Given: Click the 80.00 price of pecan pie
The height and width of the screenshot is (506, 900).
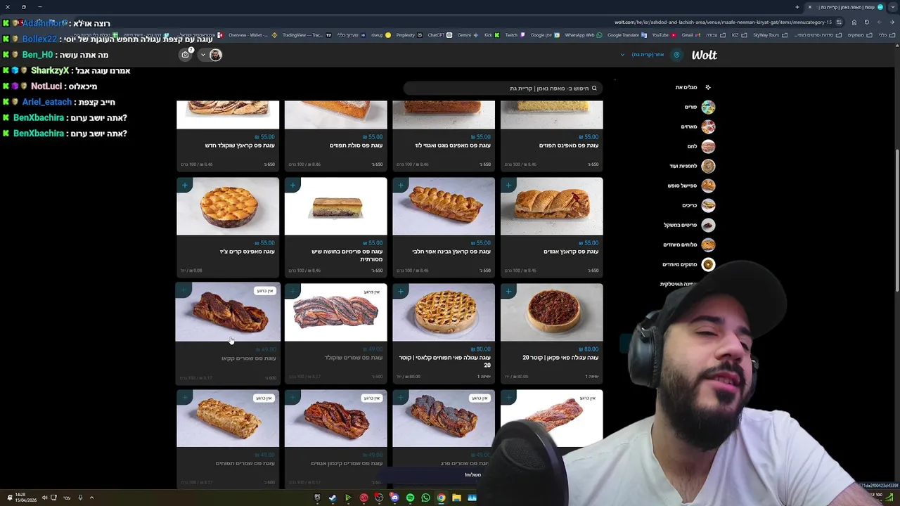Looking at the screenshot, I should tap(588, 349).
